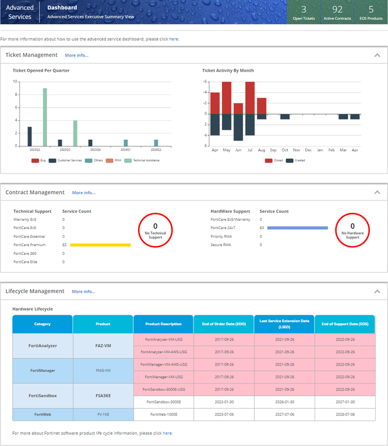Click FortiWeb-1000E description cell
Image resolution: width=388 pixels, height=446 pixels.
coord(164,415)
